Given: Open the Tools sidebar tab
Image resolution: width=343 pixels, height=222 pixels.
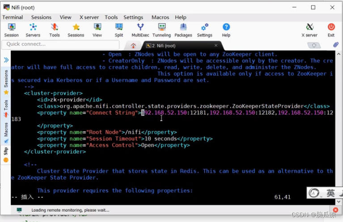Looking at the screenshot, I should coord(6,108).
